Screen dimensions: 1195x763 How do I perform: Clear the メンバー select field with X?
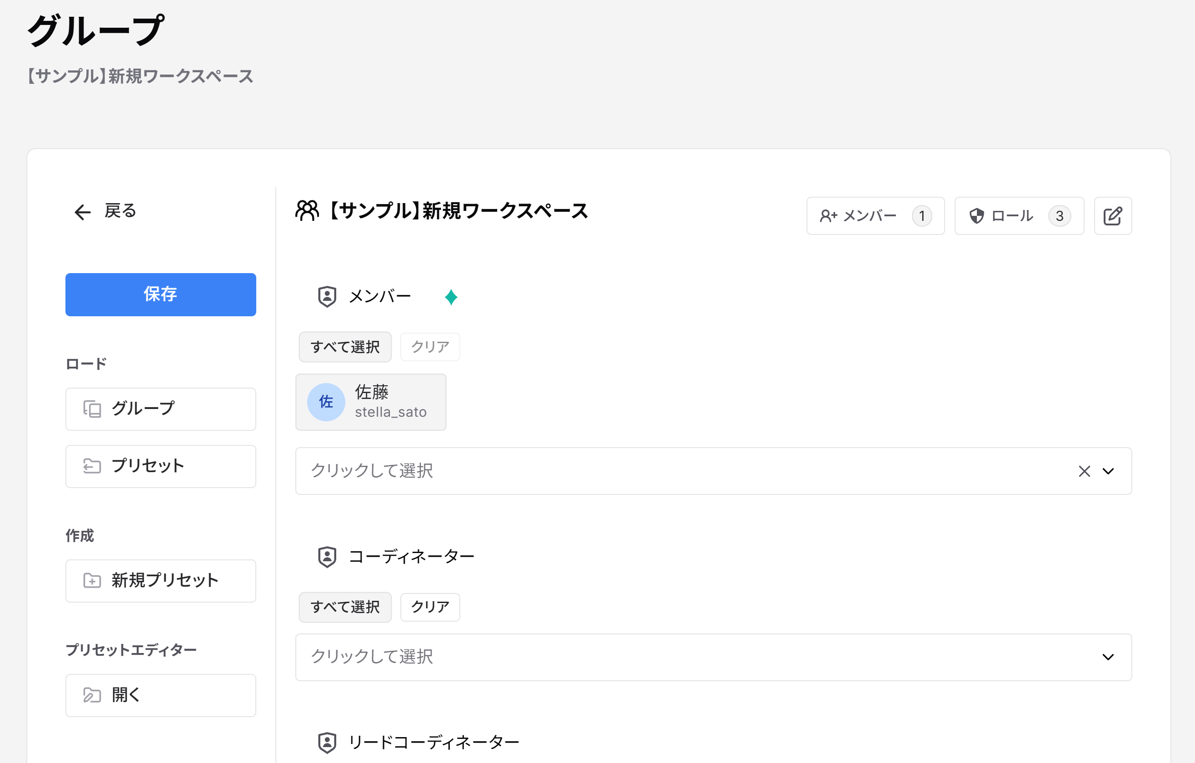tap(1084, 471)
